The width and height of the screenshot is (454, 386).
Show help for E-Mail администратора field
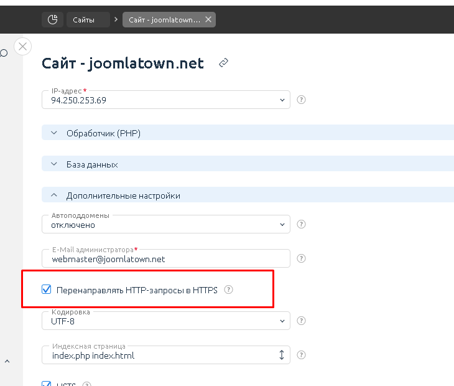301,258
